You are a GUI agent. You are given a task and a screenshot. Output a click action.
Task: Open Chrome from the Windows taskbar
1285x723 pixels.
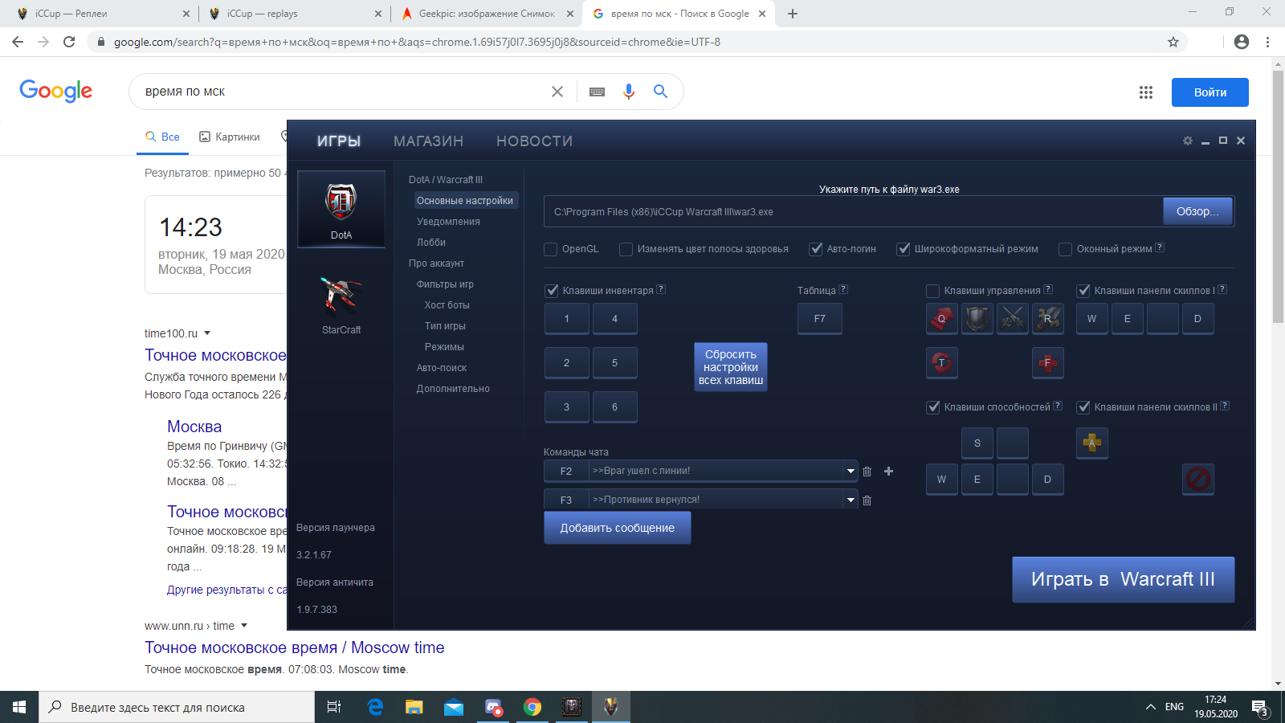(x=532, y=707)
